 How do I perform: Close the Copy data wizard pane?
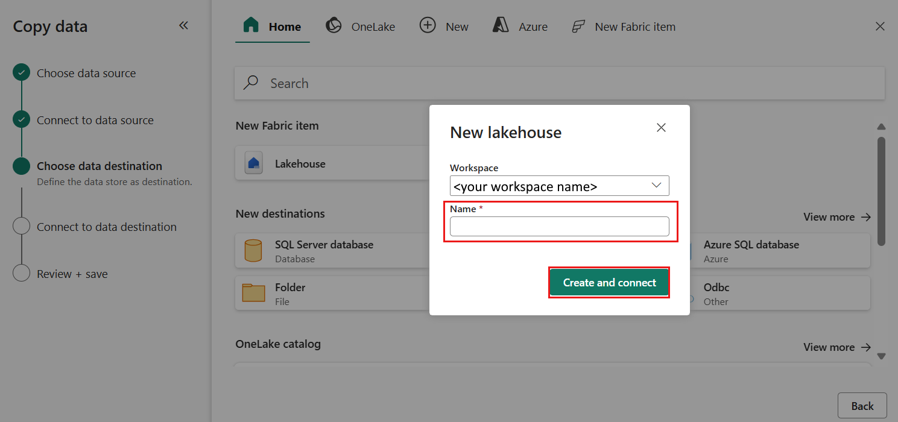pyautogui.click(x=881, y=27)
